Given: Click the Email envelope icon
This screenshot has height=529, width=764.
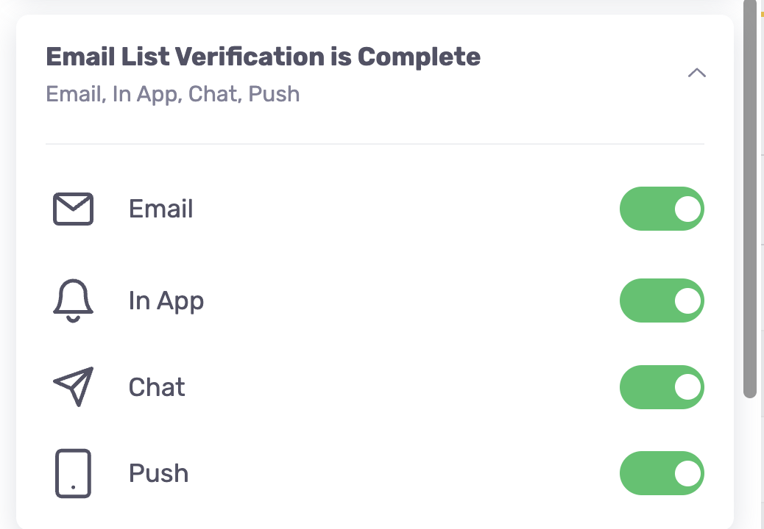Looking at the screenshot, I should pyautogui.click(x=73, y=209).
